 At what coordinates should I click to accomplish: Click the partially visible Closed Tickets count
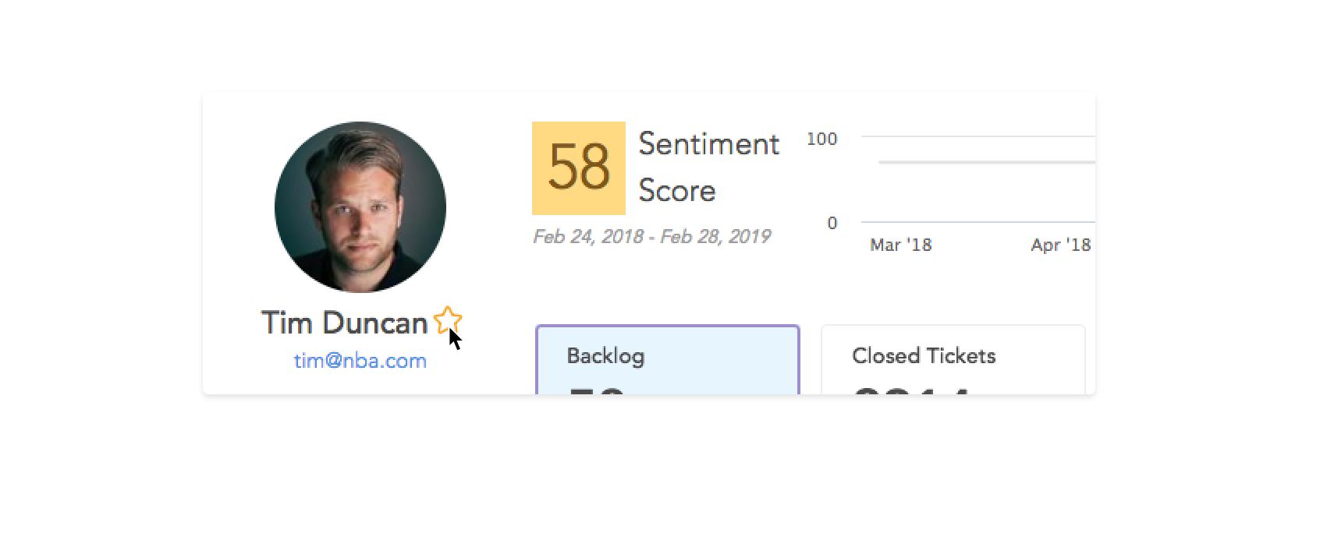911,390
